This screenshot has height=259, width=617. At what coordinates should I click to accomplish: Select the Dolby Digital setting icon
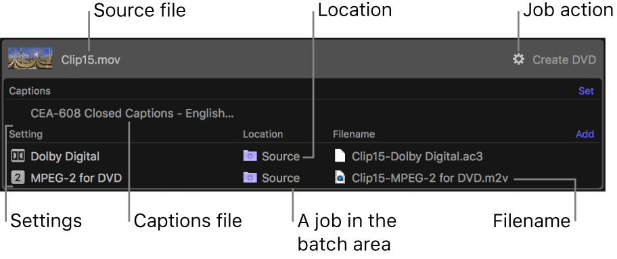[18, 156]
